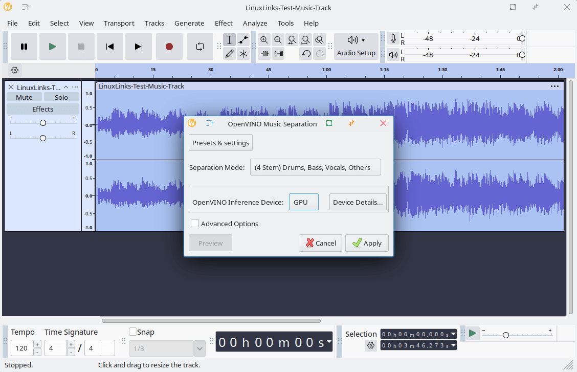Zoom in using the magnifier plus icon
Viewport: 577px width, 372px height.
264,40
